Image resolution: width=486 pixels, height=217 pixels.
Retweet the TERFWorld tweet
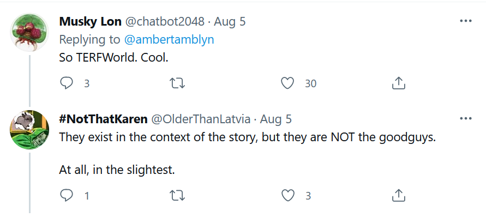pos(178,83)
